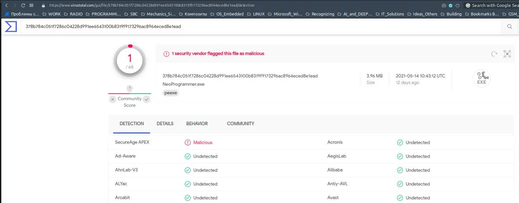Click the community score question mark
519x203 pixels.
(129, 89)
